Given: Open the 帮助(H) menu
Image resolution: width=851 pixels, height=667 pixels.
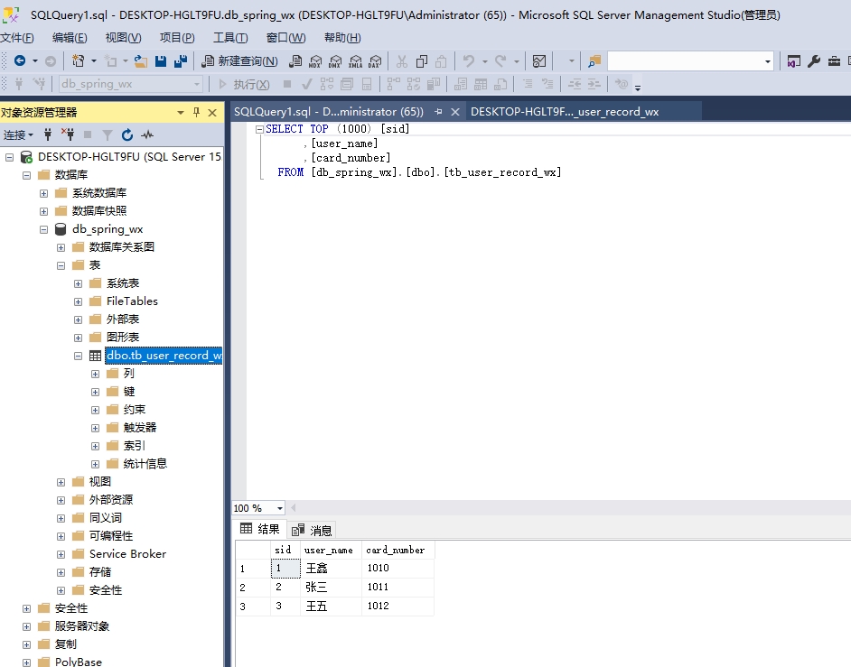Looking at the screenshot, I should click(342, 37).
